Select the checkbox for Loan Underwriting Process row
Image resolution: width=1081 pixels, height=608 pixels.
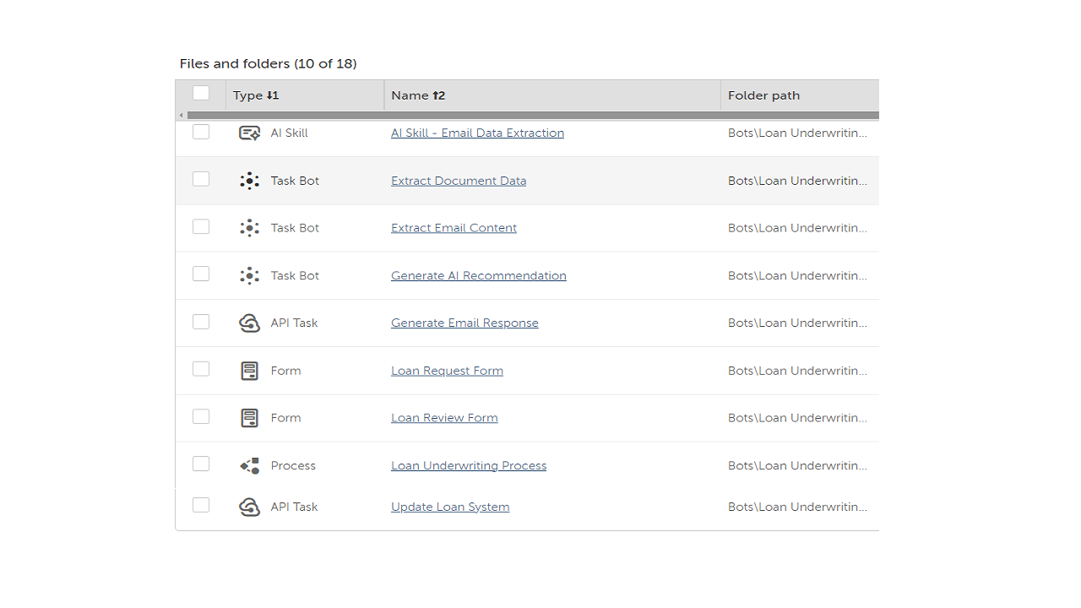pos(201,464)
